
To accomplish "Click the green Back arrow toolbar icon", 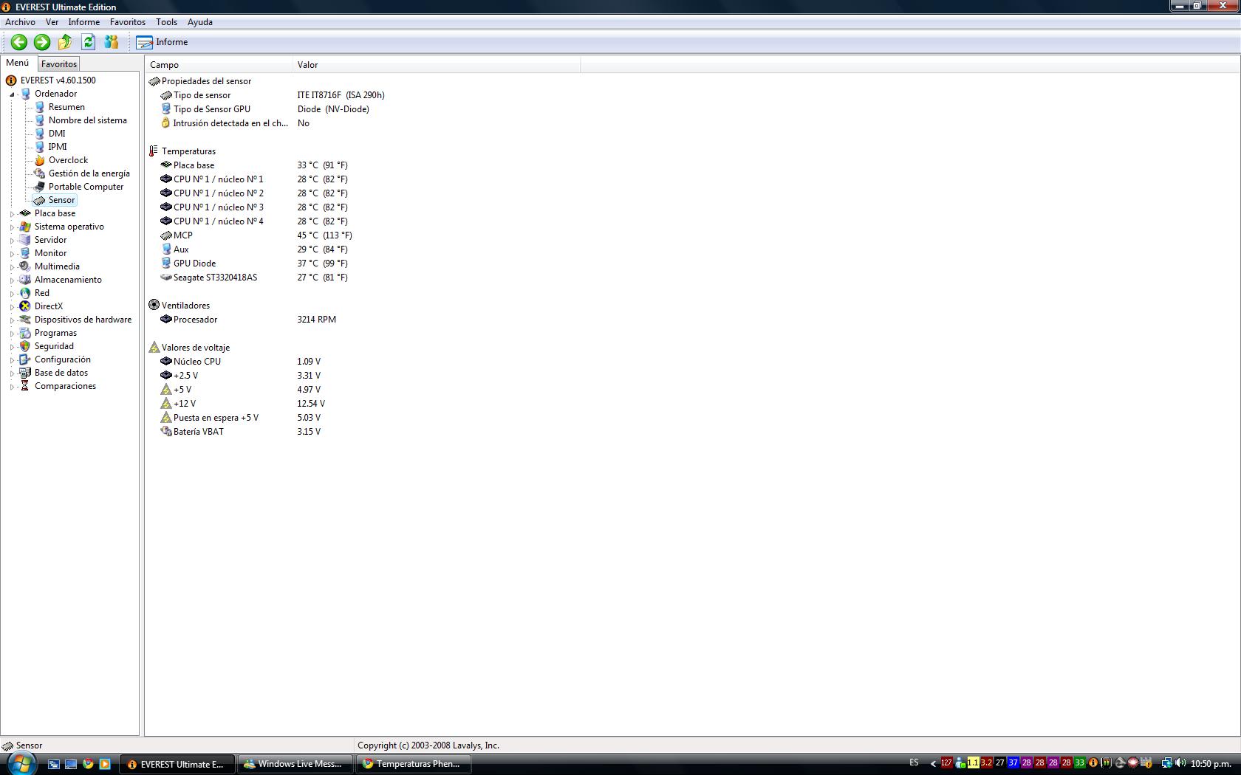I will [x=19, y=42].
